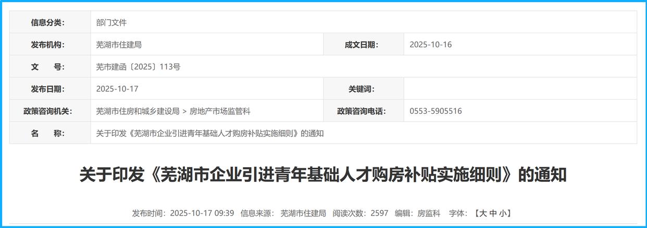
Task: Click document number 芜市建函〔2025〕113号
Action: point(138,66)
